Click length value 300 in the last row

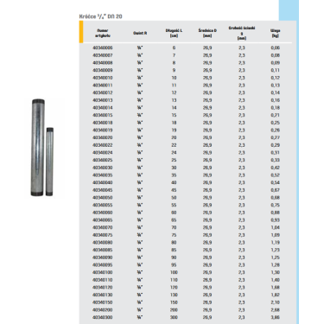click(174, 317)
